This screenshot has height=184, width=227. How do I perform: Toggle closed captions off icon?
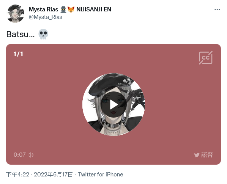coord(206,58)
